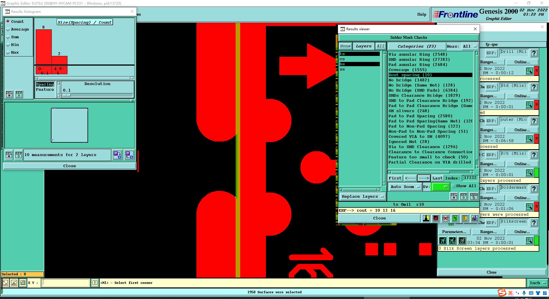Open the Help menu
Screen dimensions: 549x299
pyautogui.click(x=421, y=14)
